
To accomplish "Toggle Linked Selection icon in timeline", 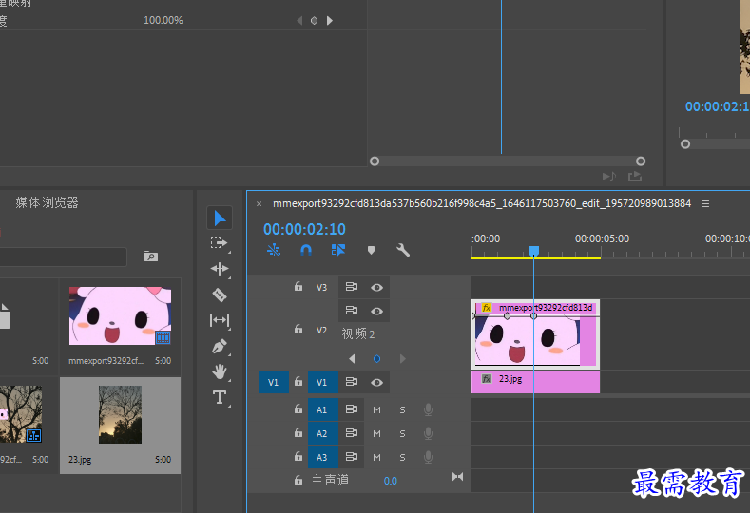I will click(x=338, y=250).
